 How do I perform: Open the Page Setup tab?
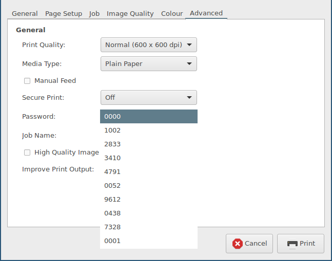coord(64,13)
